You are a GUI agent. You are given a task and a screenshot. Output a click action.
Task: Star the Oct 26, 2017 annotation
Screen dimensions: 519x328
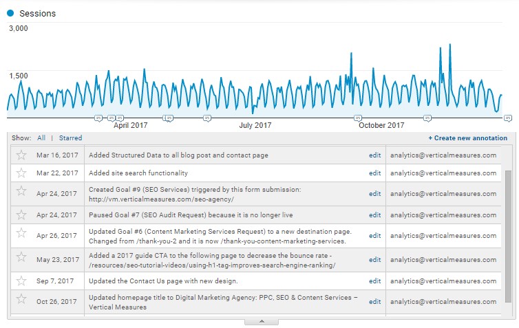click(21, 299)
